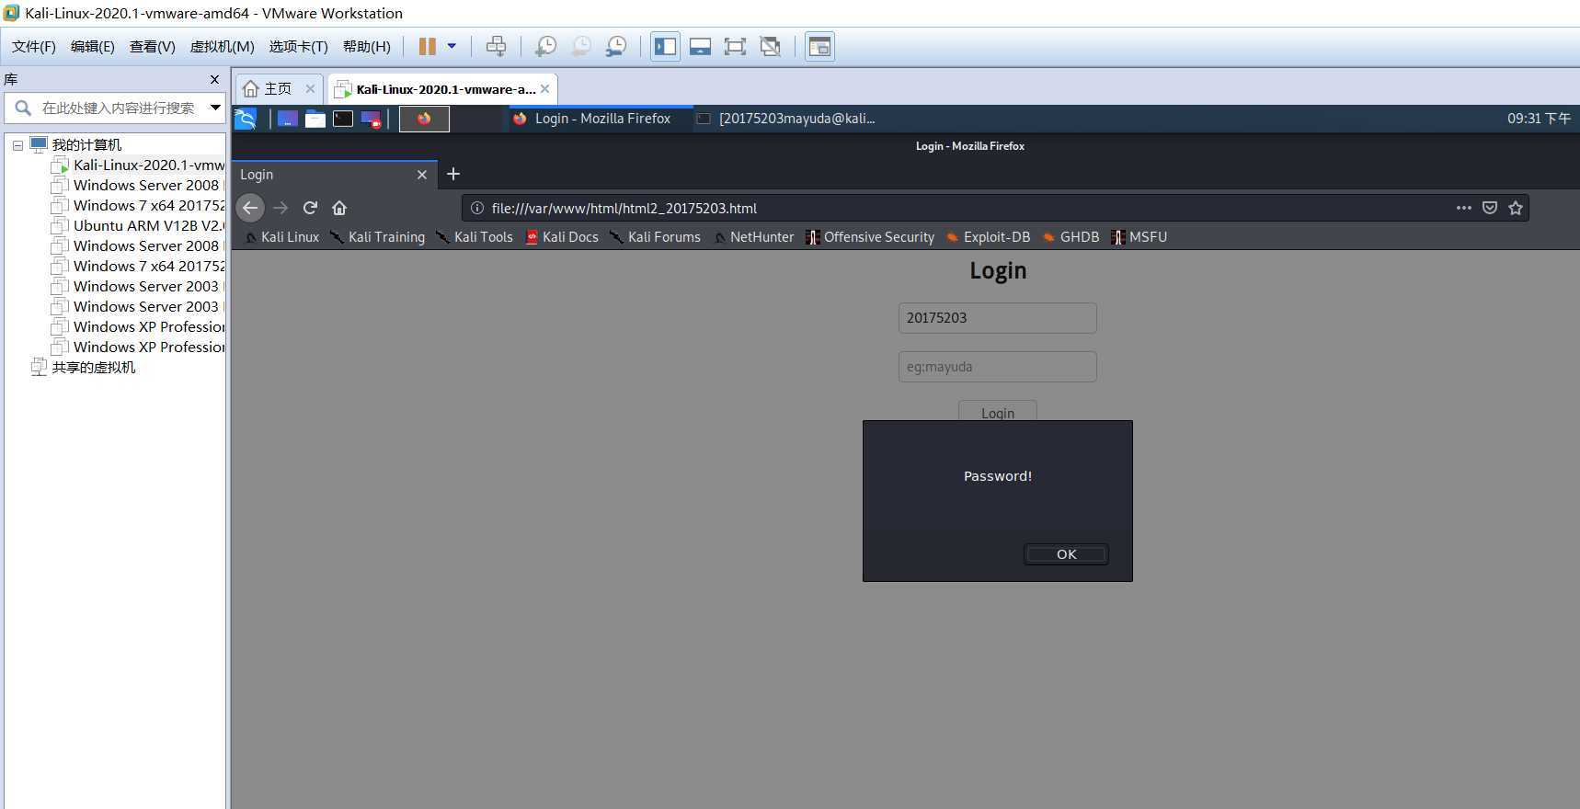Close the 库 library panel

point(214,80)
